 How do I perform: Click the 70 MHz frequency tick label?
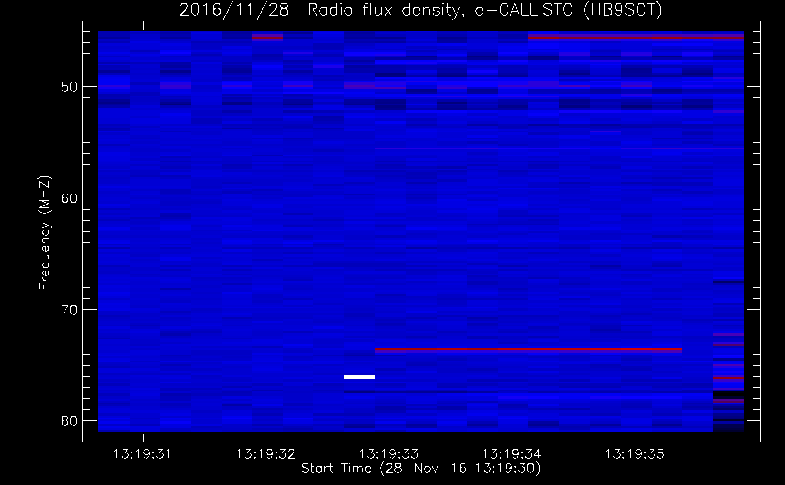(69, 310)
